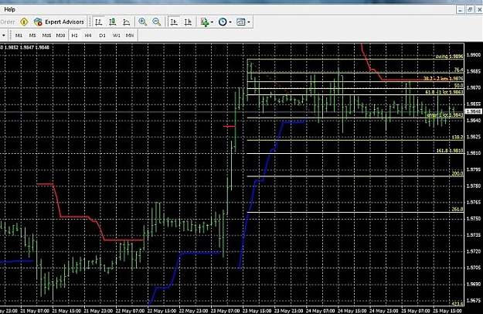Switch chart to candlesticks view

pos(112,22)
